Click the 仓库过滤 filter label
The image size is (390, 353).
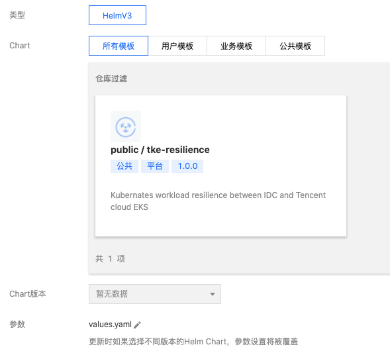111,79
